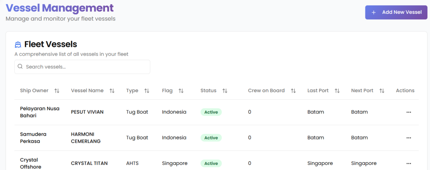Sort by Ship Owner column arrows

(x=57, y=91)
